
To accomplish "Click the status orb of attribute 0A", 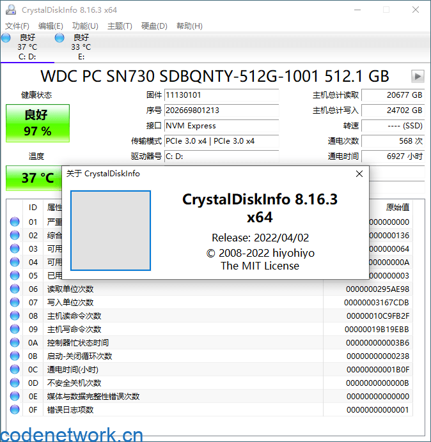I will (15, 343).
